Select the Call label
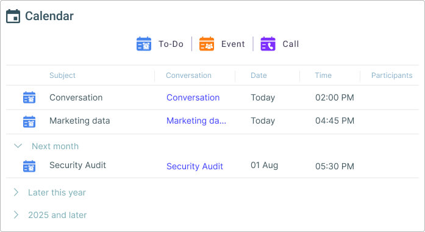Viewport: 425px width, 232px height. click(291, 44)
